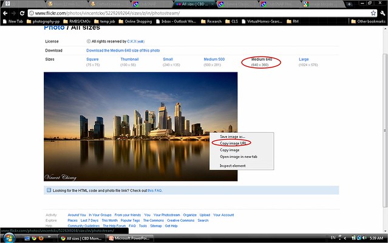Open the Online Shopping bookmarks folder

pyautogui.click(x=135, y=21)
